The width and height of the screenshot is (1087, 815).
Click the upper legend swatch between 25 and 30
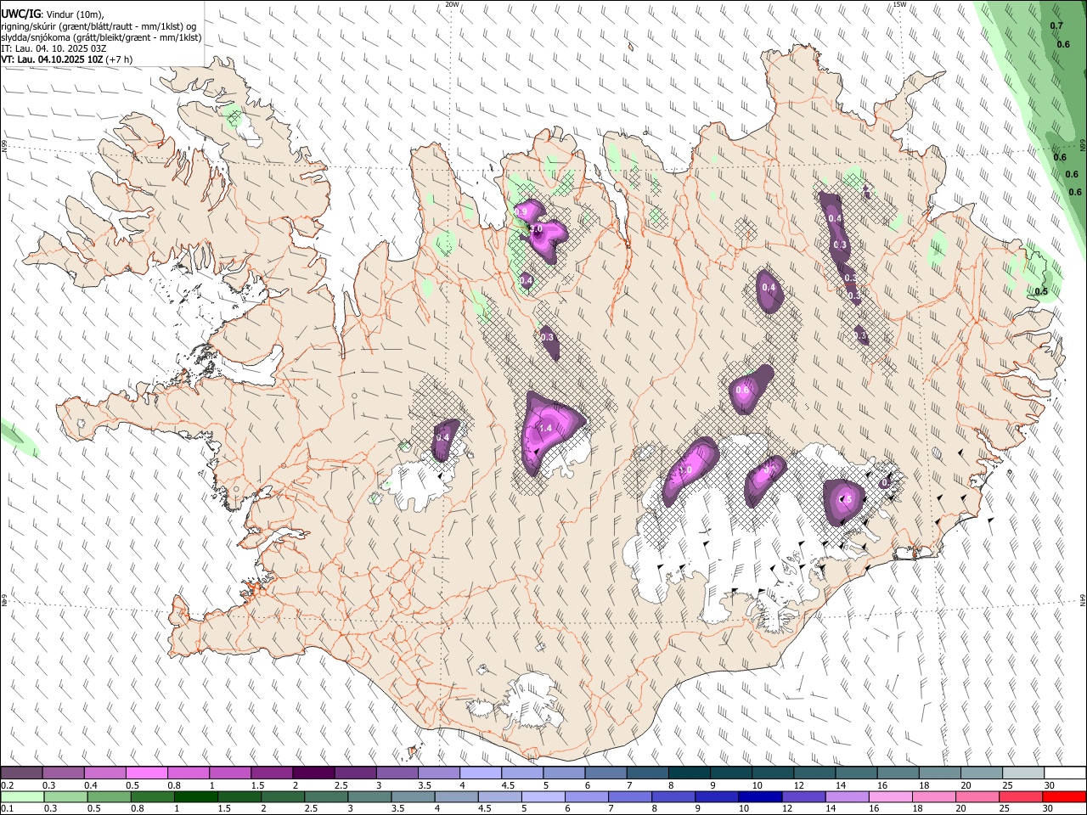[1022, 773]
